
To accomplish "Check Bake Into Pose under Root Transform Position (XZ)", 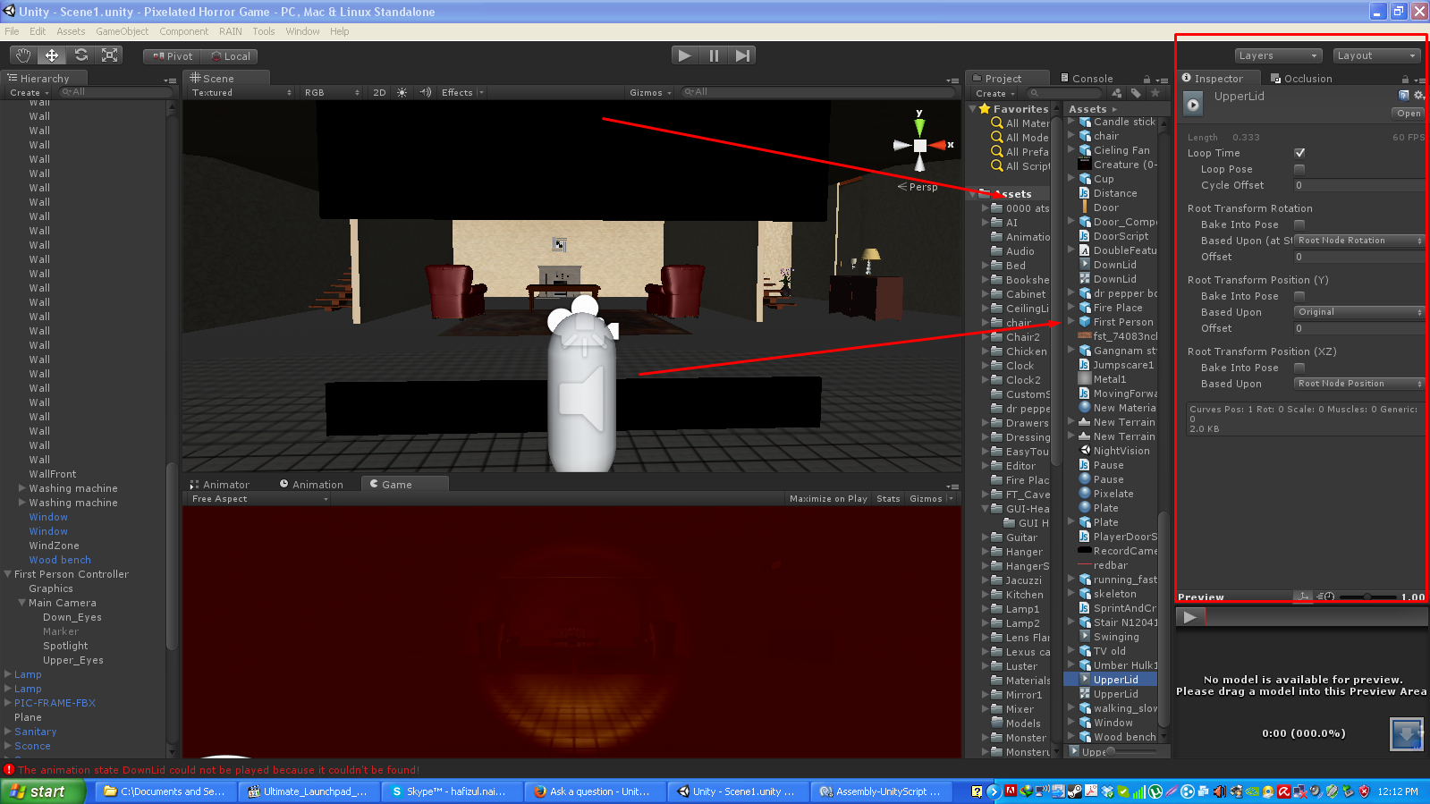I will tap(1299, 368).
